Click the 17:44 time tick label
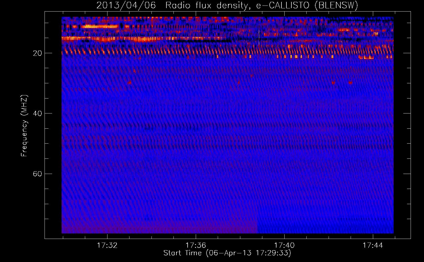Viewport: 424px width, 262px height. [373, 245]
